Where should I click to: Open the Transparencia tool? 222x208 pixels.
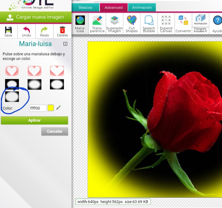[97, 21]
